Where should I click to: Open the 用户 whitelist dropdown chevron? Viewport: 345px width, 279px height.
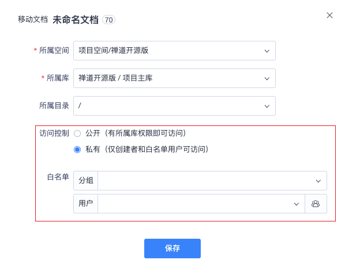click(297, 204)
